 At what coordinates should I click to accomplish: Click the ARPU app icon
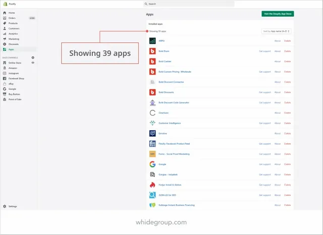pyautogui.click(x=152, y=41)
